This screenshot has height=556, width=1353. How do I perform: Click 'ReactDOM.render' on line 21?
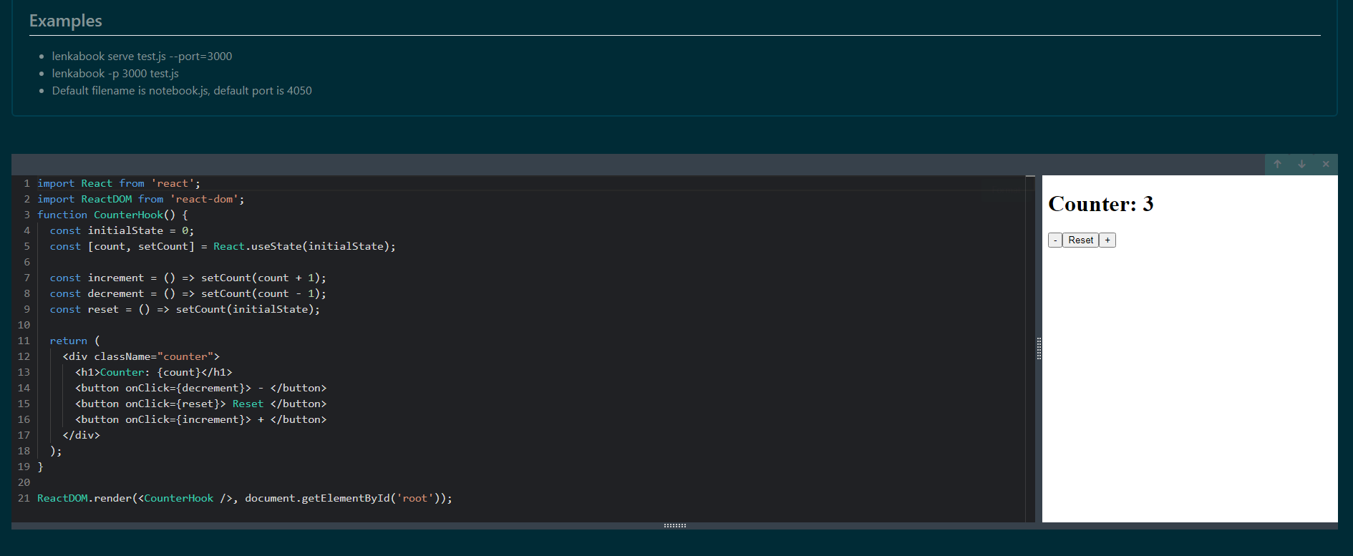(84, 498)
